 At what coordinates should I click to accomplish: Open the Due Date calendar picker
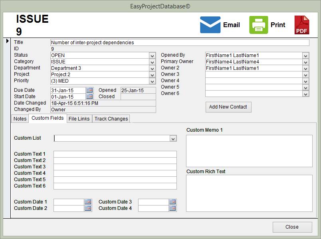tap(89, 90)
